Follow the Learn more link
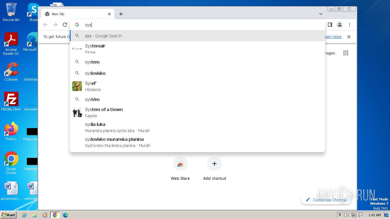The width and height of the screenshot is (390, 219). pyautogui.click(x=333, y=37)
